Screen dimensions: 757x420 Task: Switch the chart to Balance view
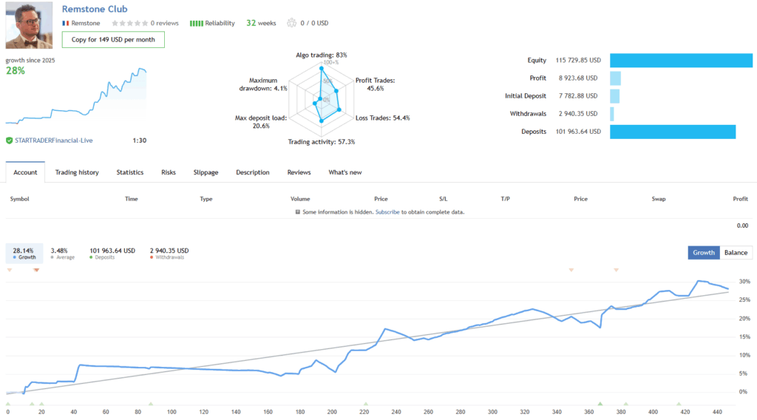click(735, 252)
